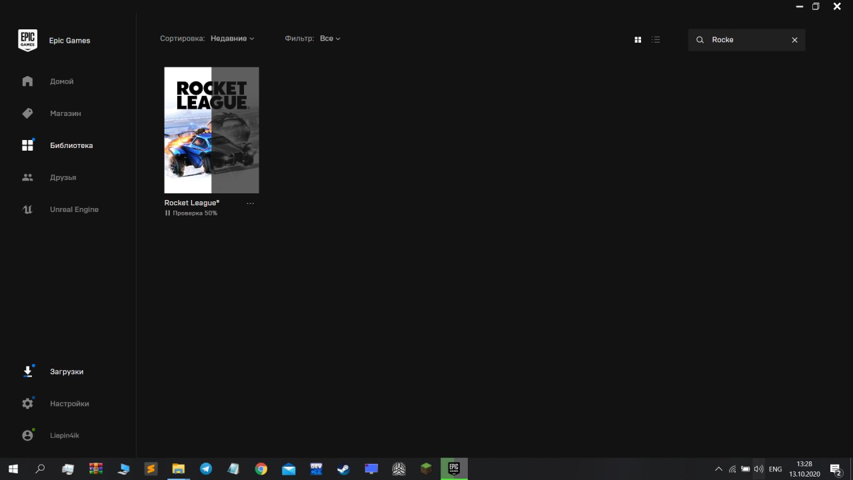Viewport: 853px width, 480px height.
Task: Switch the ENG input language
Action: click(x=775, y=469)
